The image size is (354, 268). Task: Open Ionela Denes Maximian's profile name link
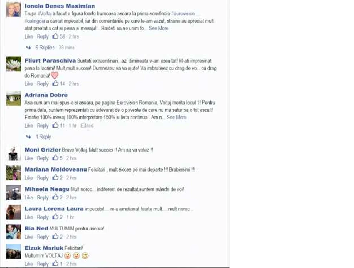[x=60, y=6]
